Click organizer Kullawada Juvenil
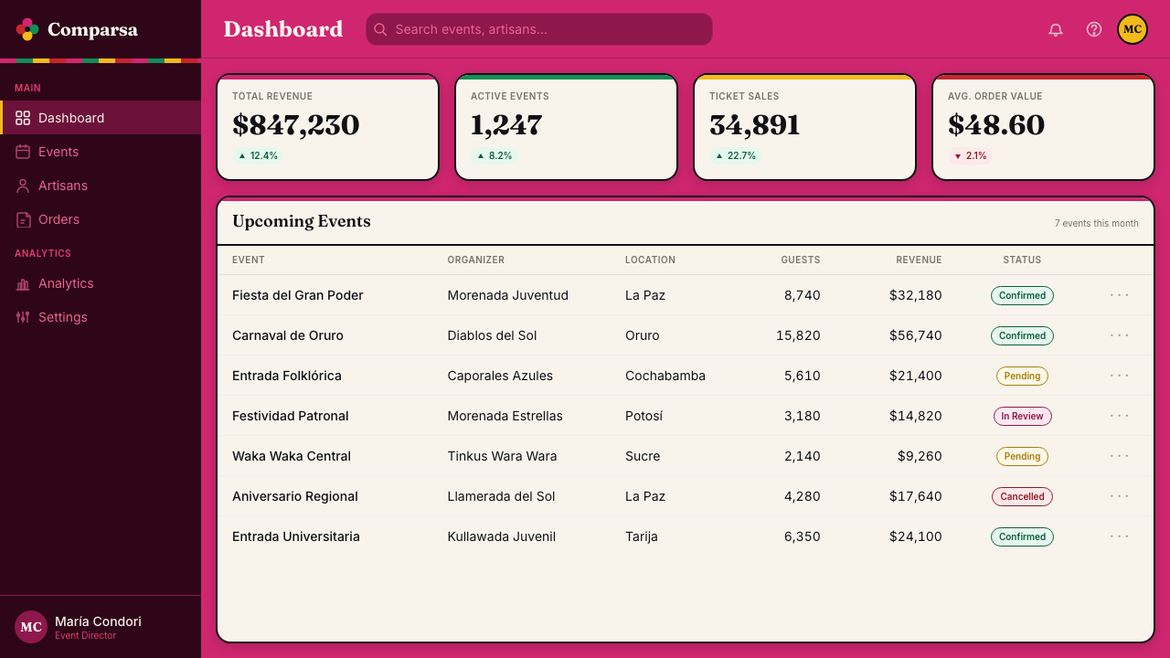This screenshot has height=658, width=1170. click(502, 536)
